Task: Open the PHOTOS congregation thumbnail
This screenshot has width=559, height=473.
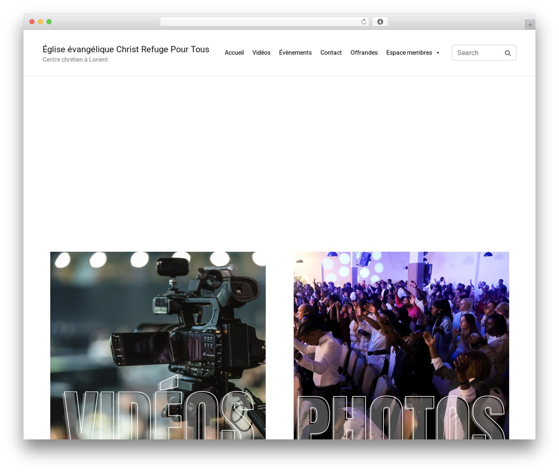Action: point(401,346)
